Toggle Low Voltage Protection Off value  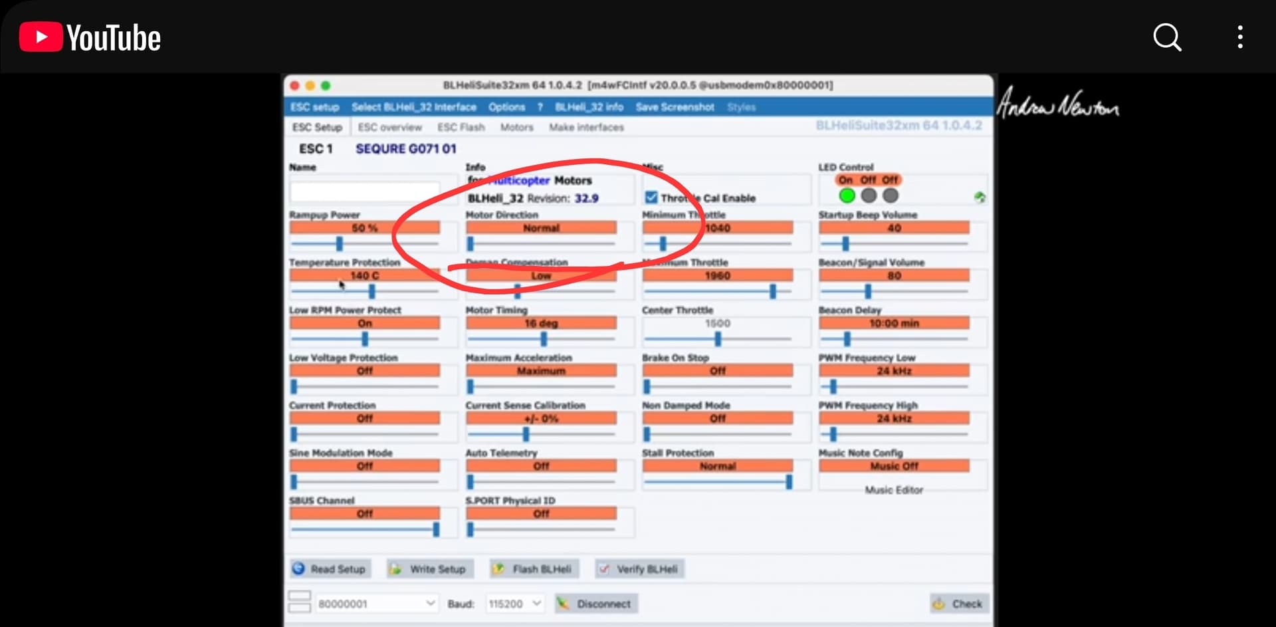click(365, 371)
